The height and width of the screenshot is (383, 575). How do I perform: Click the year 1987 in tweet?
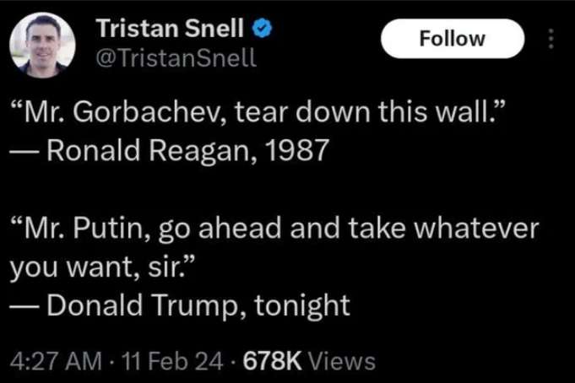pos(294,152)
